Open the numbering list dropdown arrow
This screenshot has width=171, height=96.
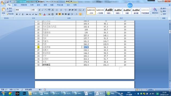(x=63, y=10)
